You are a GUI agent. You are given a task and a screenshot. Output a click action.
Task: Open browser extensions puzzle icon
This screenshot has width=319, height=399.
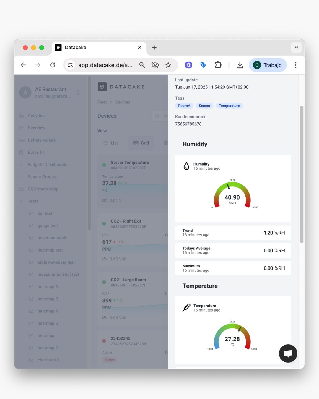tap(218, 65)
